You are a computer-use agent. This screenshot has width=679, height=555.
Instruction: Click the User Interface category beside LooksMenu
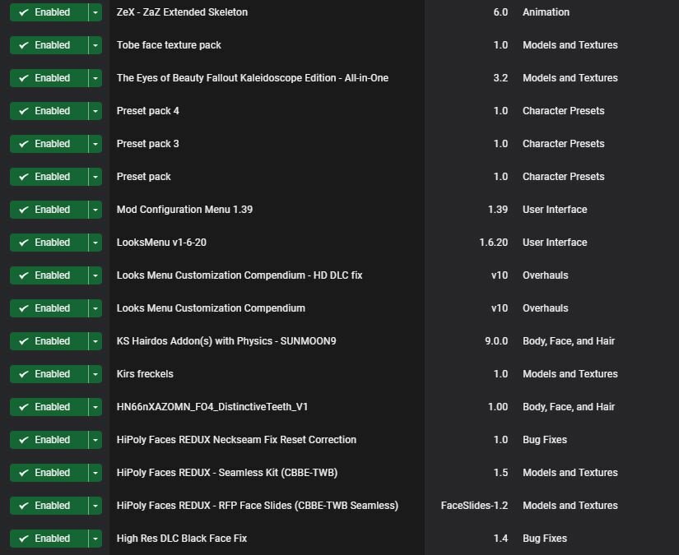[555, 243]
